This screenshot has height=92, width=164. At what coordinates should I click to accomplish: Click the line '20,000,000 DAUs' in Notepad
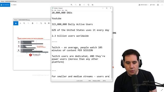(62, 13)
